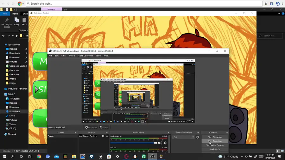
Task: Go back in File Explorer
Action: (3, 36)
